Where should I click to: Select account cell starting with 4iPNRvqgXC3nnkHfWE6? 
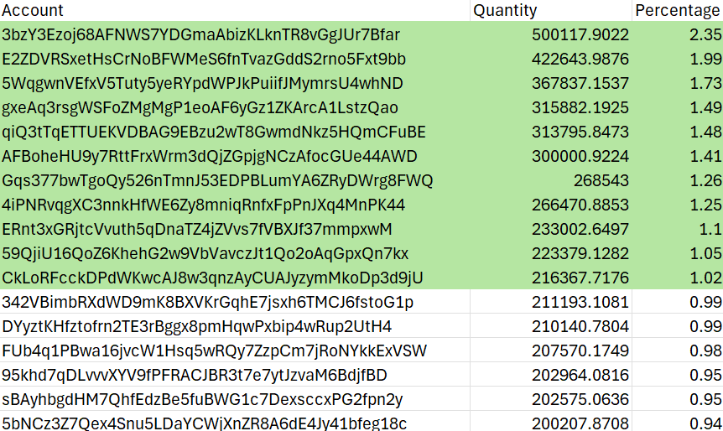click(x=235, y=205)
